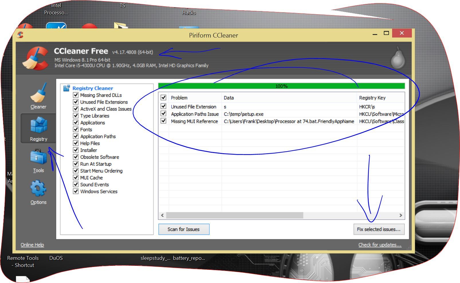Toggle Fonts checkbox

click(x=76, y=129)
